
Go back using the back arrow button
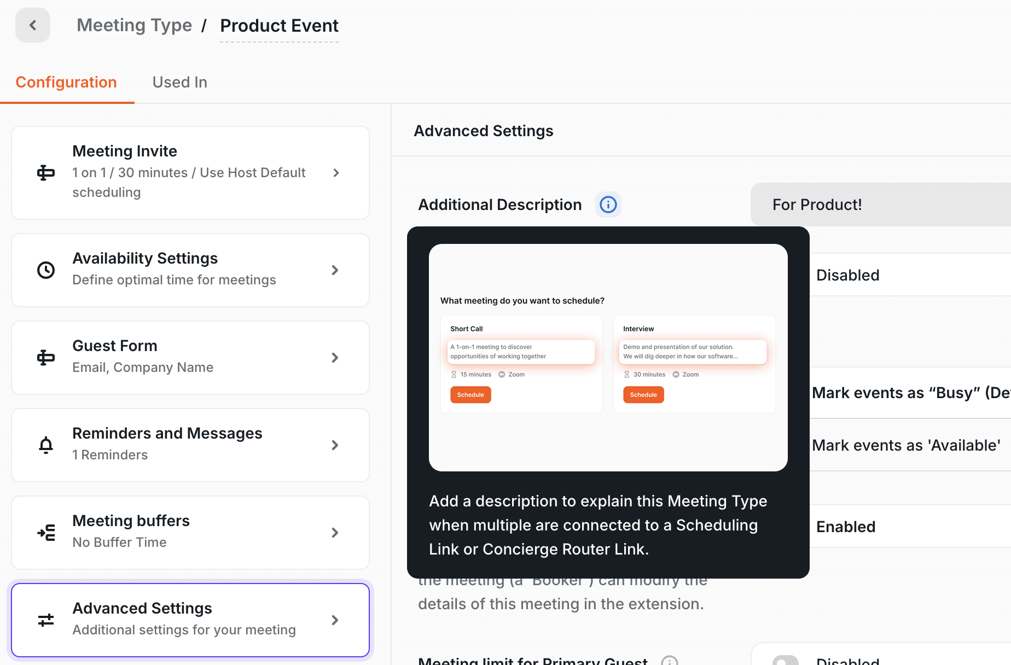click(x=33, y=25)
